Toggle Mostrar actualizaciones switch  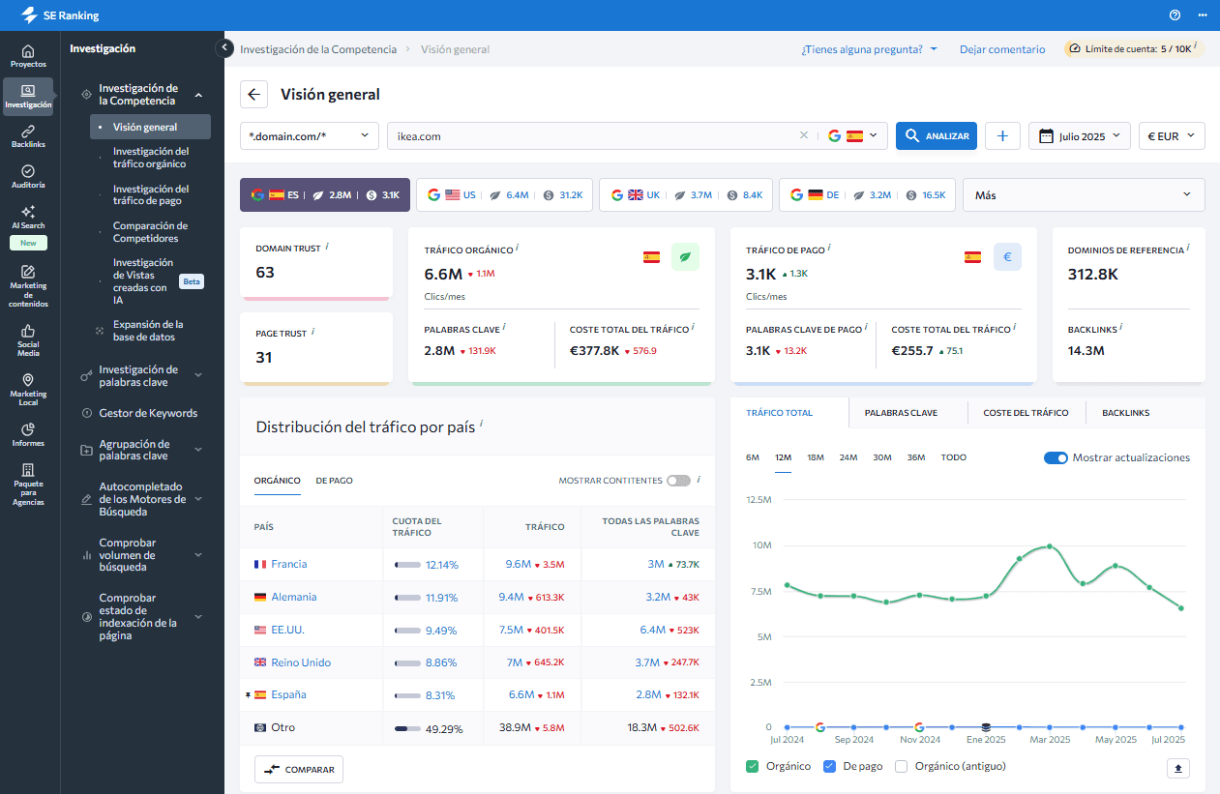[x=1056, y=457]
